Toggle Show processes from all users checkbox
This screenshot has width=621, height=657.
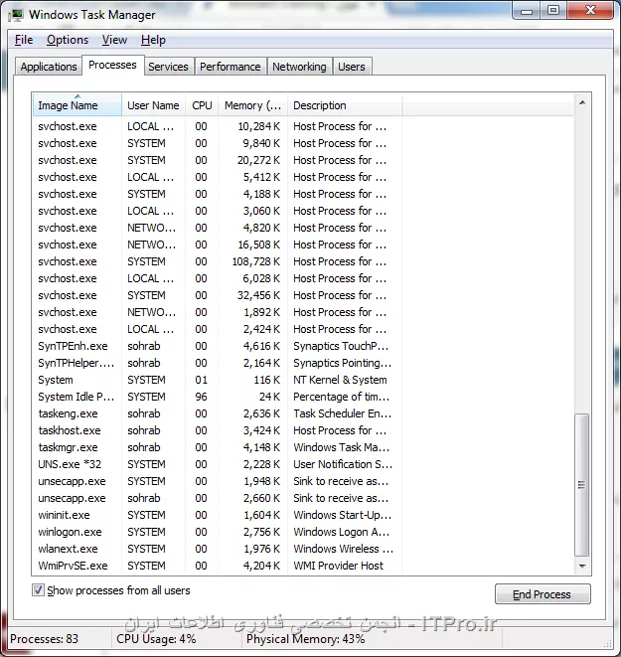click(38, 590)
